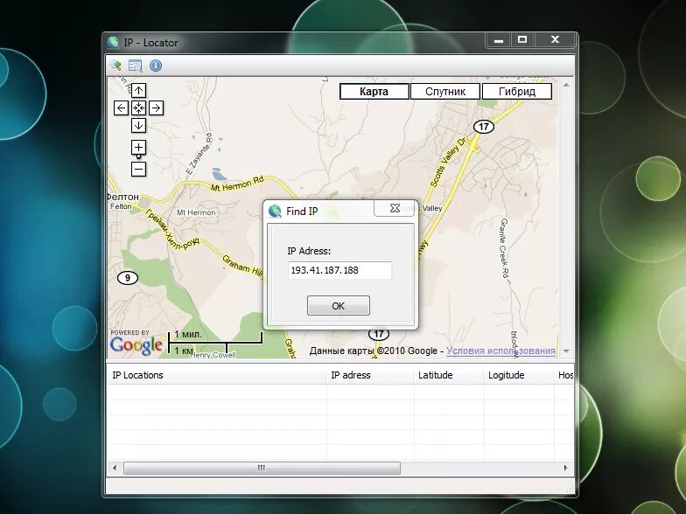The height and width of the screenshot is (514, 686).
Task: Sort by IP adress column header
Action: coord(370,375)
